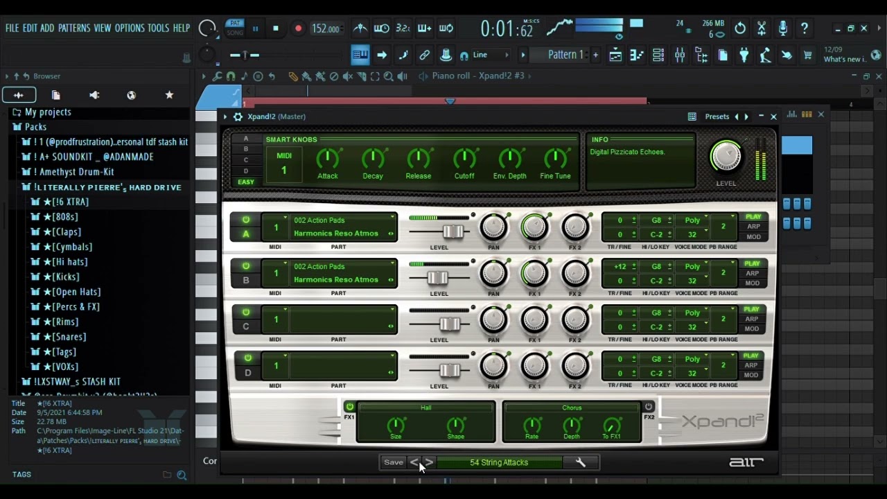This screenshot has height=499, width=887.
Task: Open the Piano roll view icon
Action: pyautogui.click(x=637, y=55)
